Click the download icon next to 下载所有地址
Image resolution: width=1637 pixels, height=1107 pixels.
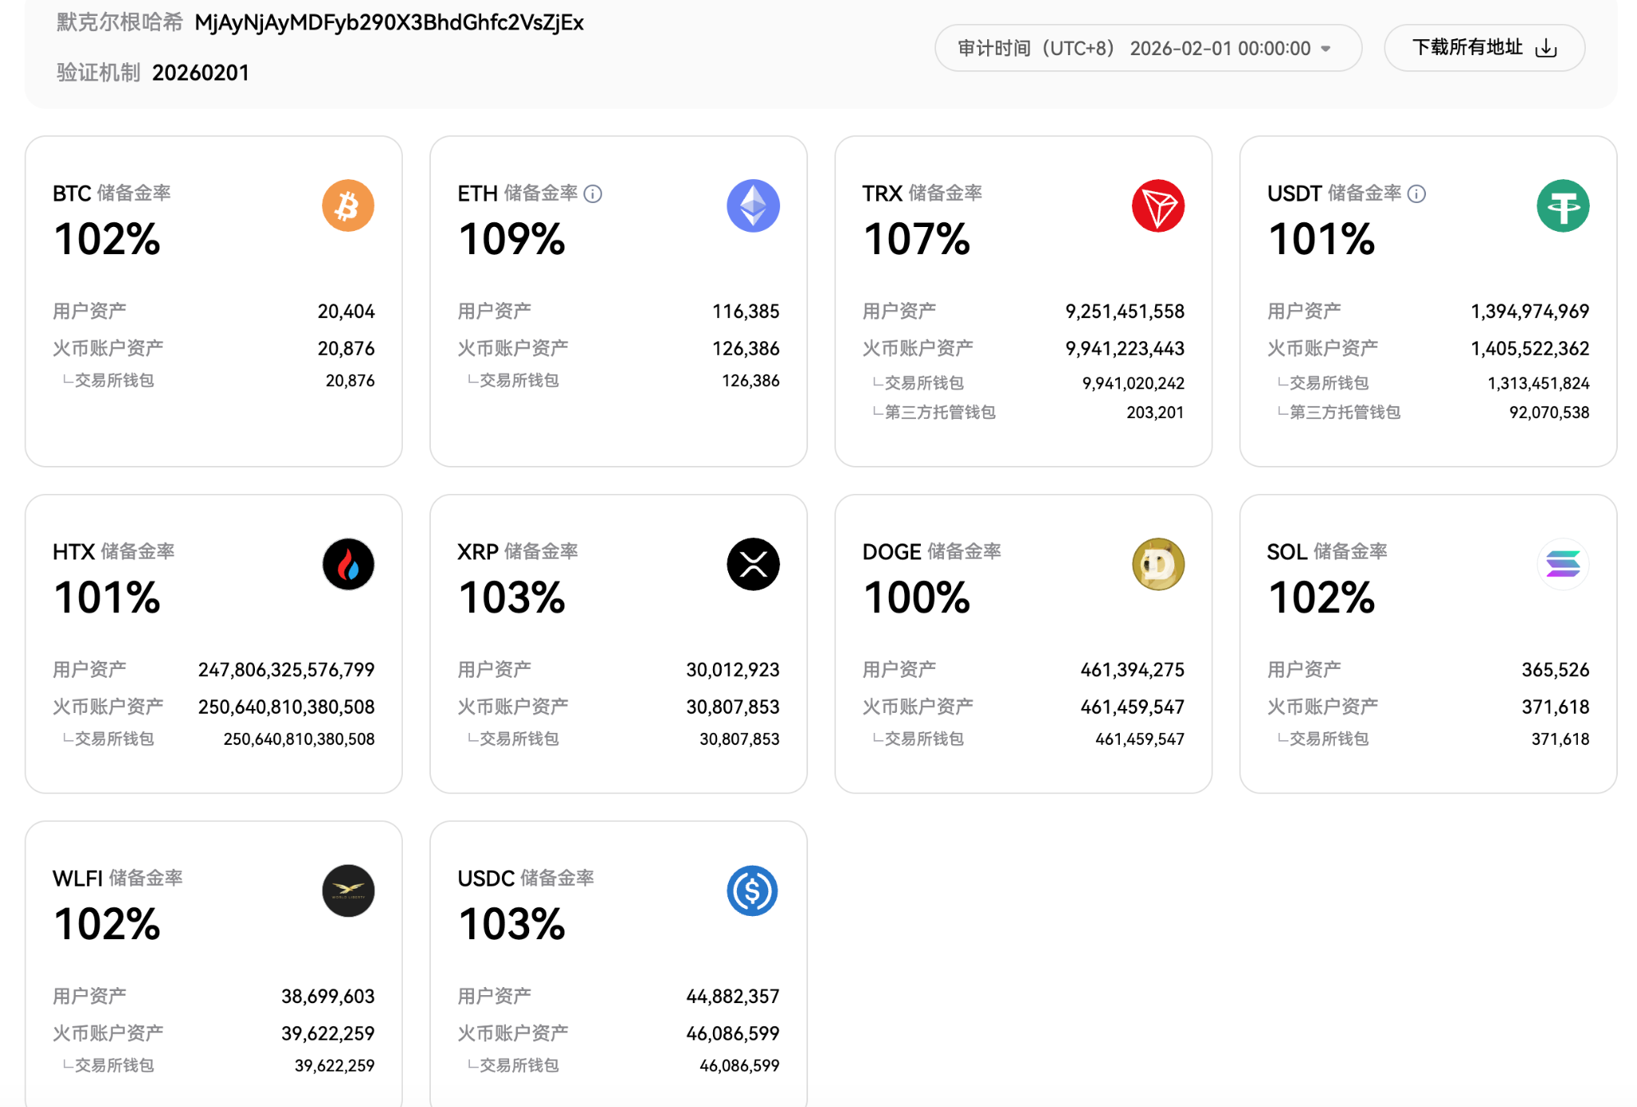[x=1547, y=47]
